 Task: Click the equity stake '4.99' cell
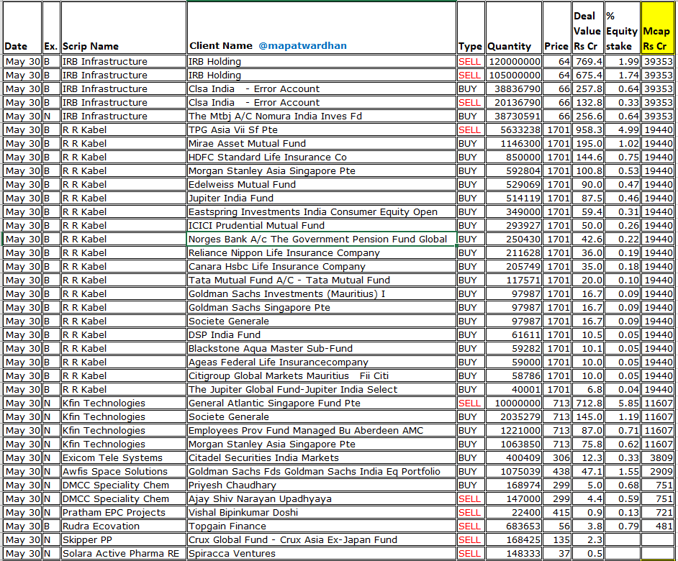[x=623, y=129]
